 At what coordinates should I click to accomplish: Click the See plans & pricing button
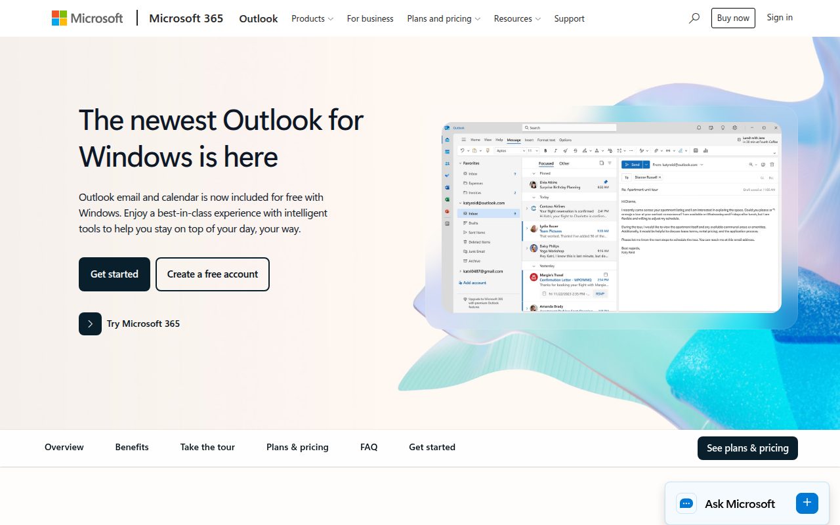tap(747, 448)
